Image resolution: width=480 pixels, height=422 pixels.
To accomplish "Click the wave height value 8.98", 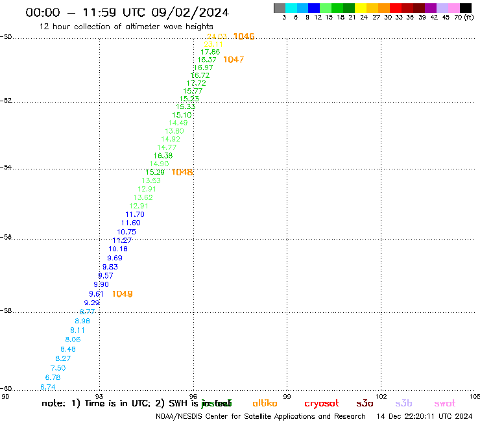I will 82,321.
